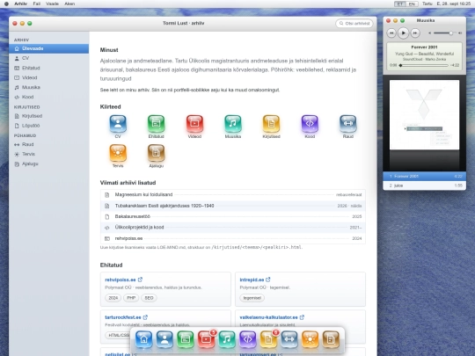Viewport: 475px width, 356px height.
Task: Open the tarturockfest.ee link
Action: pos(126,317)
